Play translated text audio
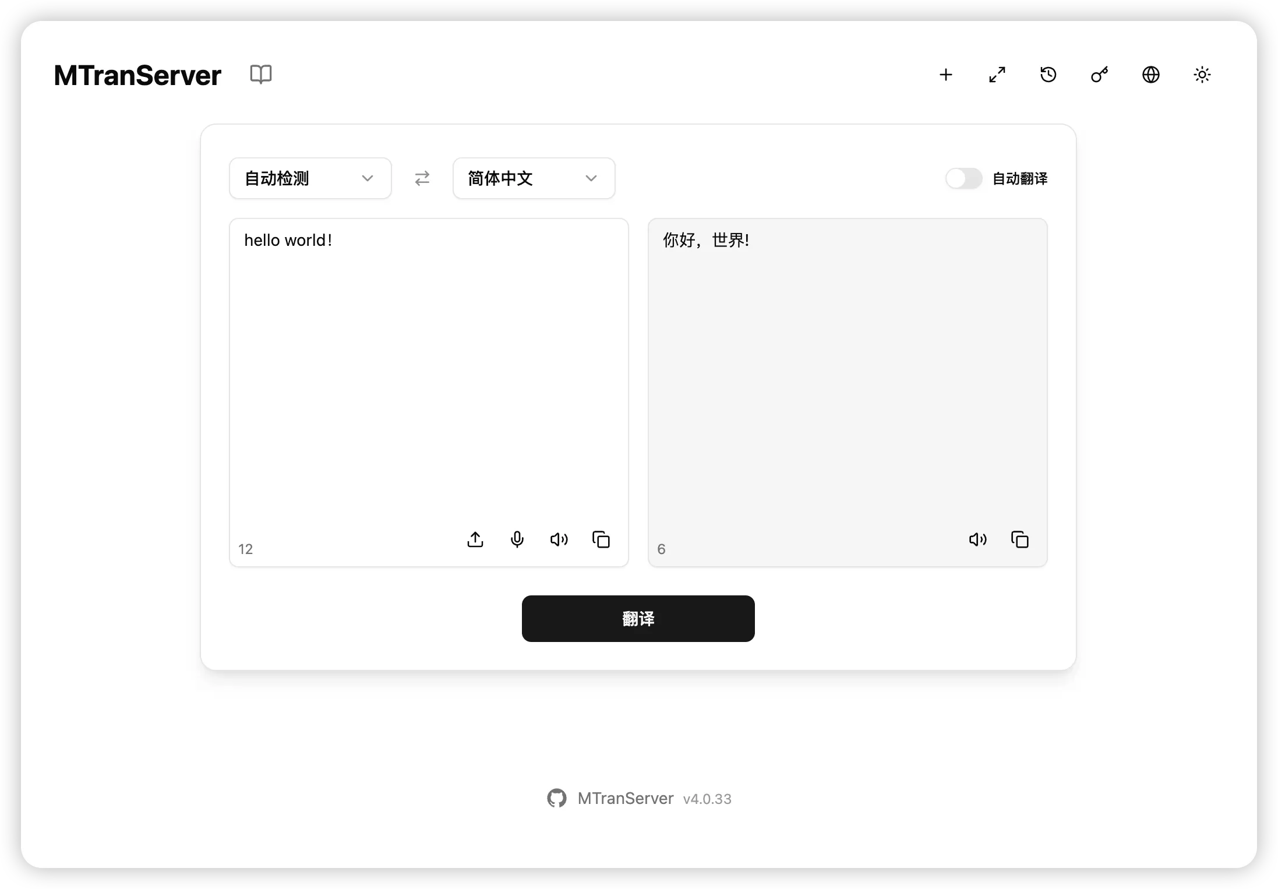The width and height of the screenshot is (1278, 889). click(978, 540)
